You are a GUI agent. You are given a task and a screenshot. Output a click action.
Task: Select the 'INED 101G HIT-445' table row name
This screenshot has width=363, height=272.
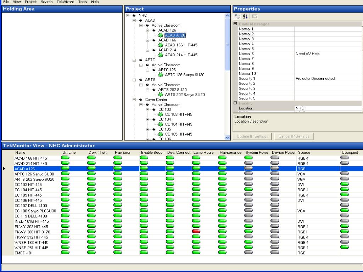pos(32,221)
